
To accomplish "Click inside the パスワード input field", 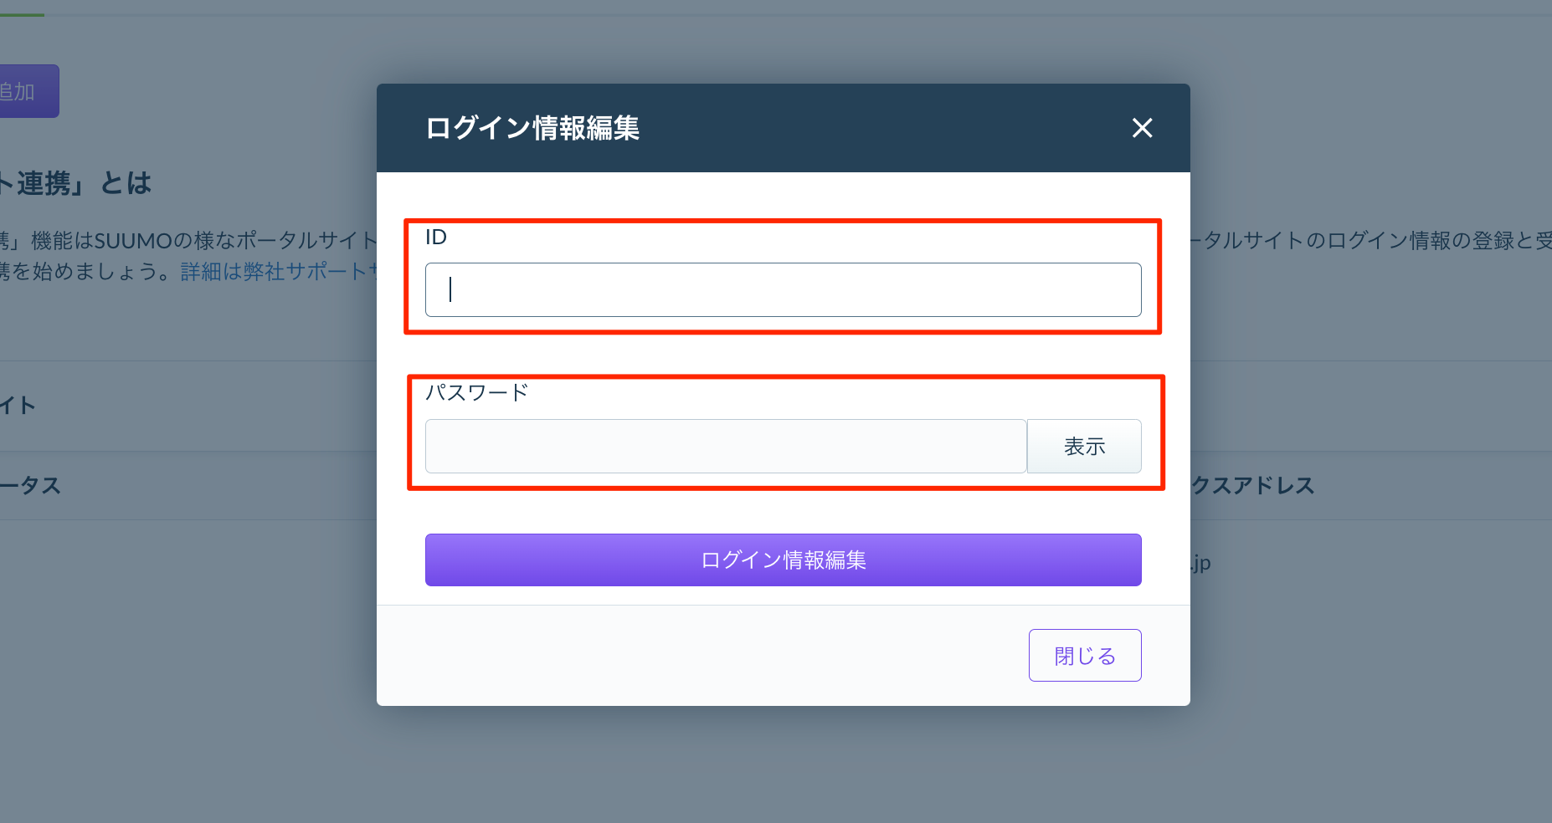I will click(726, 446).
